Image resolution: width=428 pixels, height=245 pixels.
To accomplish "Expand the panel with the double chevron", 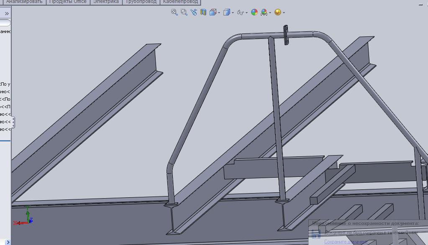I will [x=7, y=13].
